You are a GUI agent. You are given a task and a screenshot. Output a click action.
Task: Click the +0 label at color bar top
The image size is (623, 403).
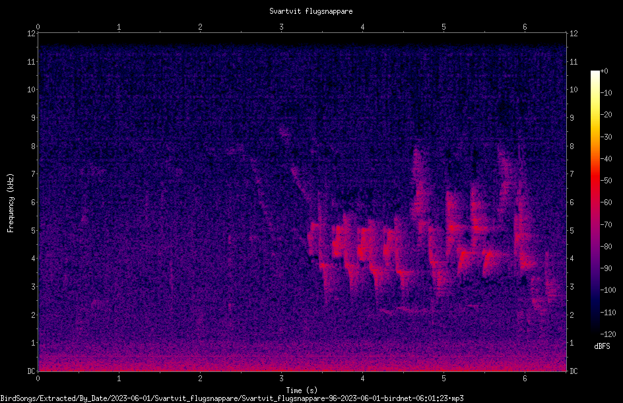pyautogui.click(x=604, y=71)
